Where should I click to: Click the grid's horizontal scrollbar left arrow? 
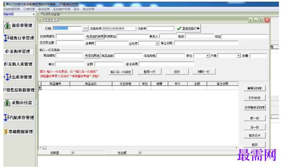pyautogui.click(x=40, y=148)
